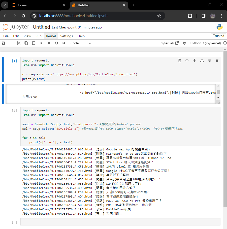Toggle the browser side panel icon
This screenshot has width=227, height=229.
[203, 16]
